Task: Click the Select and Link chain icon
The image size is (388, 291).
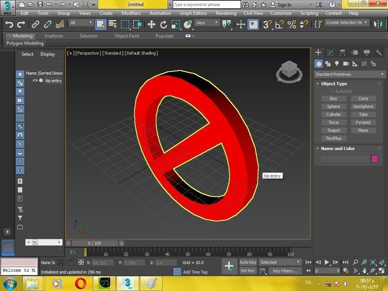Action: (x=35, y=25)
